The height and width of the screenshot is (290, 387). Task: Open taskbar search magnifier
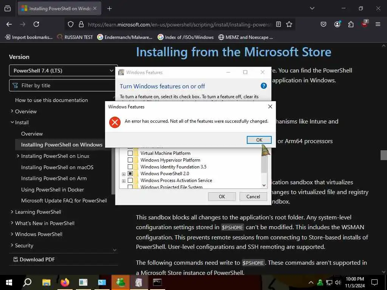click(27, 282)
